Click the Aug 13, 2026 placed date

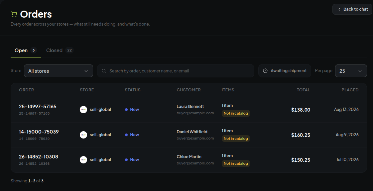(346, 110)
